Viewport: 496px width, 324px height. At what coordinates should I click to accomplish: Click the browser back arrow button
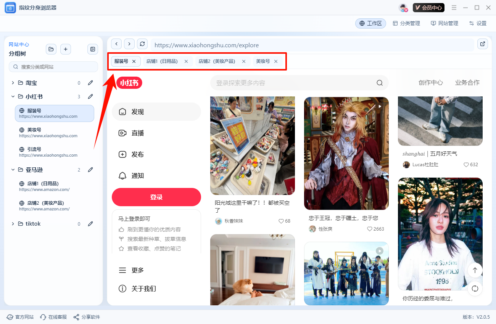(116, 44)
